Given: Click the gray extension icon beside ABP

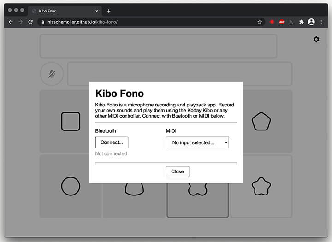Looking at the screenshot, I should pyautogui.click(x=291, y=22).
